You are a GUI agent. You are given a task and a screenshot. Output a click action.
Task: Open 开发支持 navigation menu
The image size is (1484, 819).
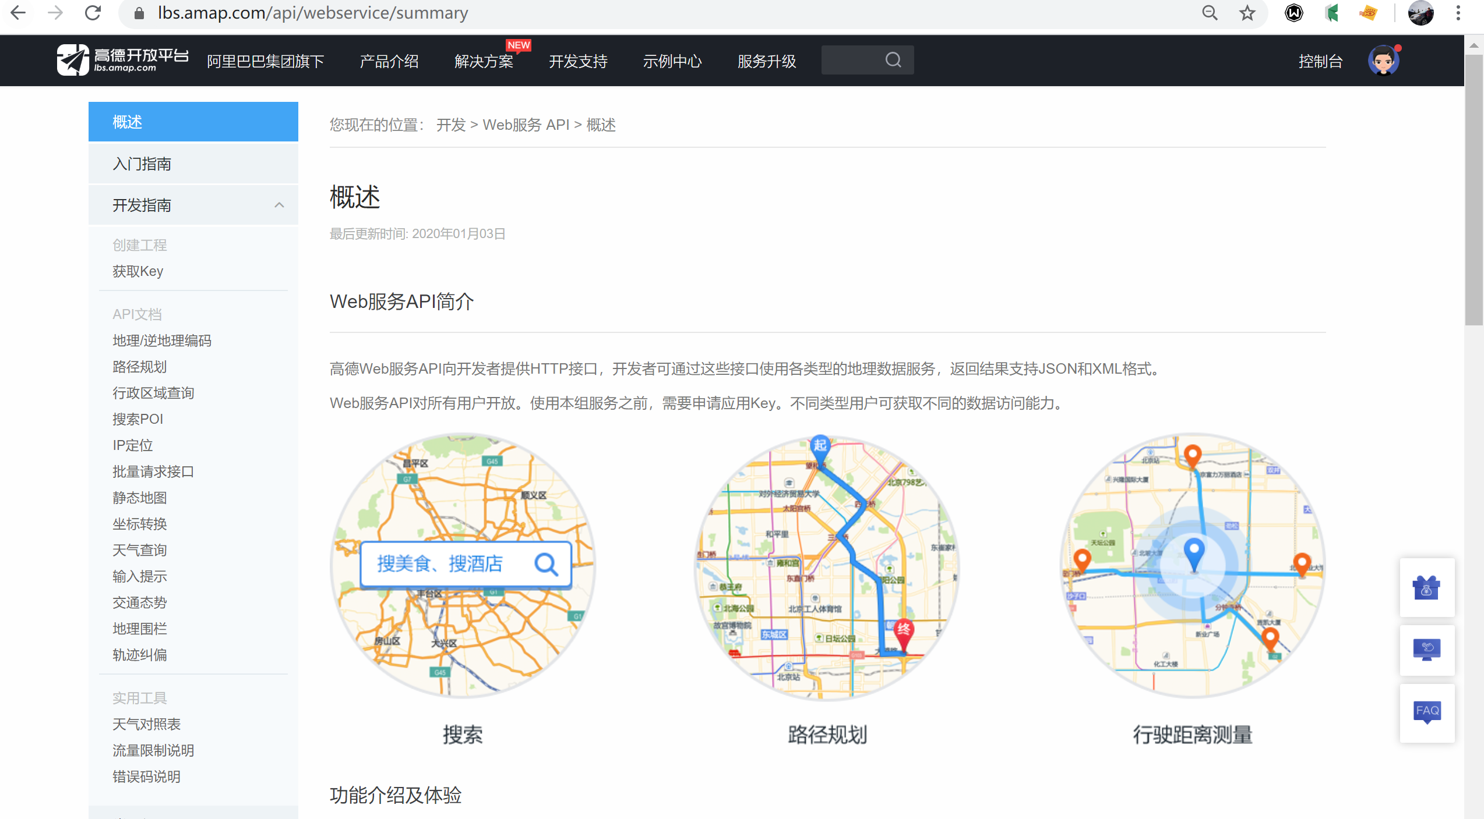pos(578,61)
